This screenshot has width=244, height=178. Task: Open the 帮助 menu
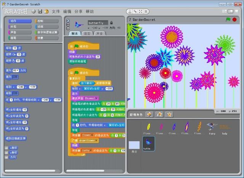90,11
